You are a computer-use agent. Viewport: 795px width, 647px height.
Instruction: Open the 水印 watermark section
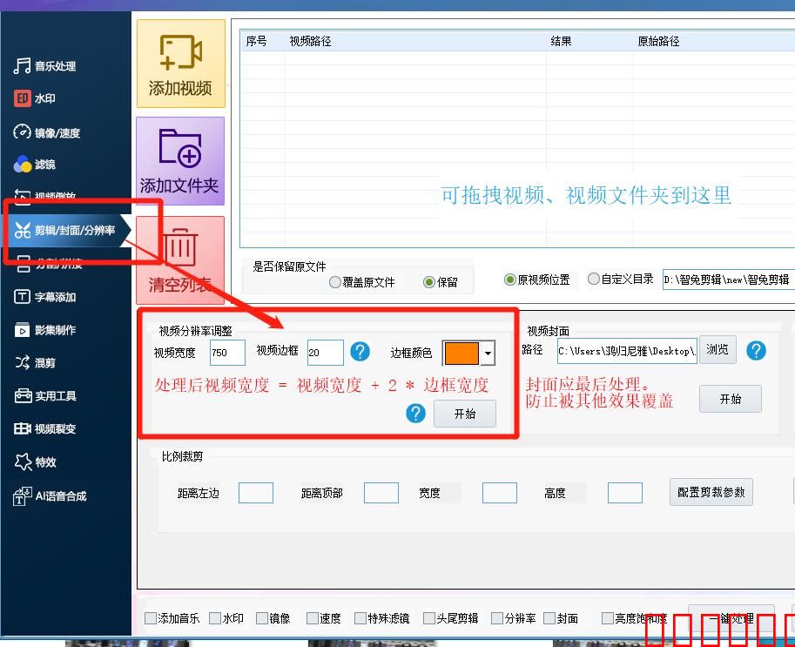tap(35, 98)
